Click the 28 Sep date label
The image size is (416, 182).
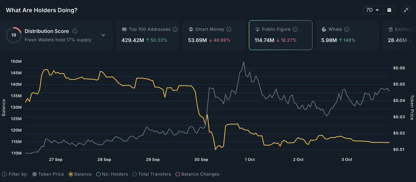coord(104,159)
